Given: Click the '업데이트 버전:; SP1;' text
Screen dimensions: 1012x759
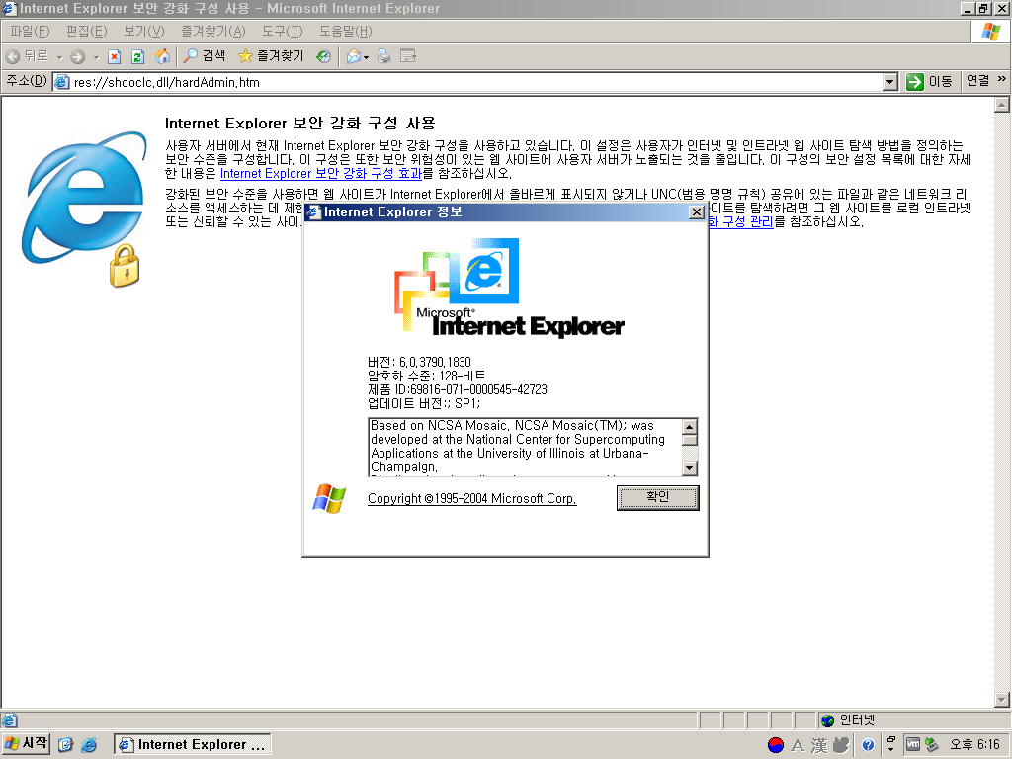Looking at the screenshot, I should coord(424,404).
